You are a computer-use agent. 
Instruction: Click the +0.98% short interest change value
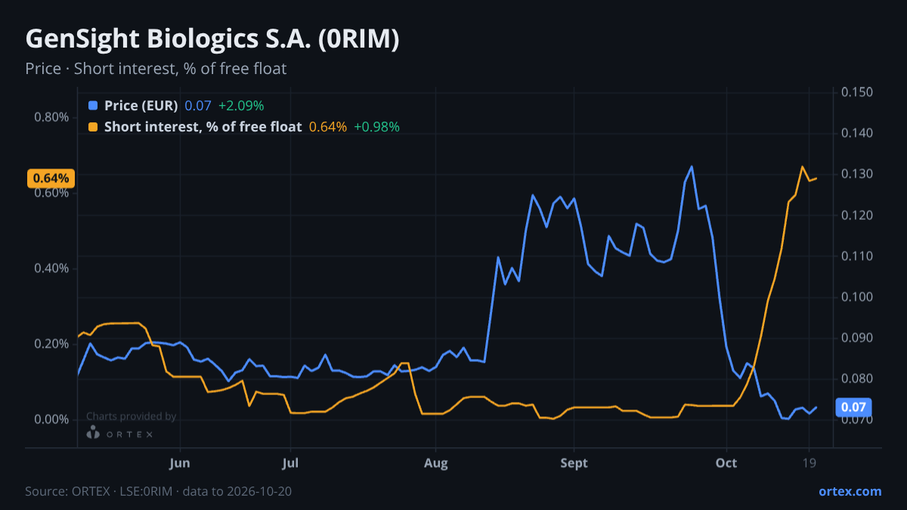tap(376, 127)
